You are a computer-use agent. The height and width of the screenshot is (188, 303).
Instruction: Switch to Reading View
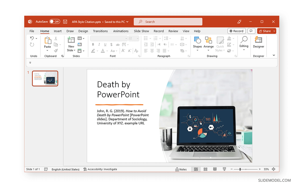[x=215, y=169]
